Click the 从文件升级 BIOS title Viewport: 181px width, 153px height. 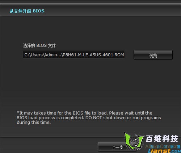(27, 11)
